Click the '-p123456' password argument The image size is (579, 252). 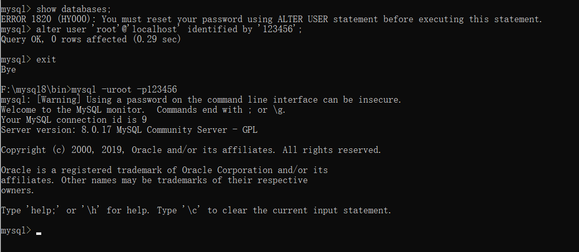pos(157,90)
